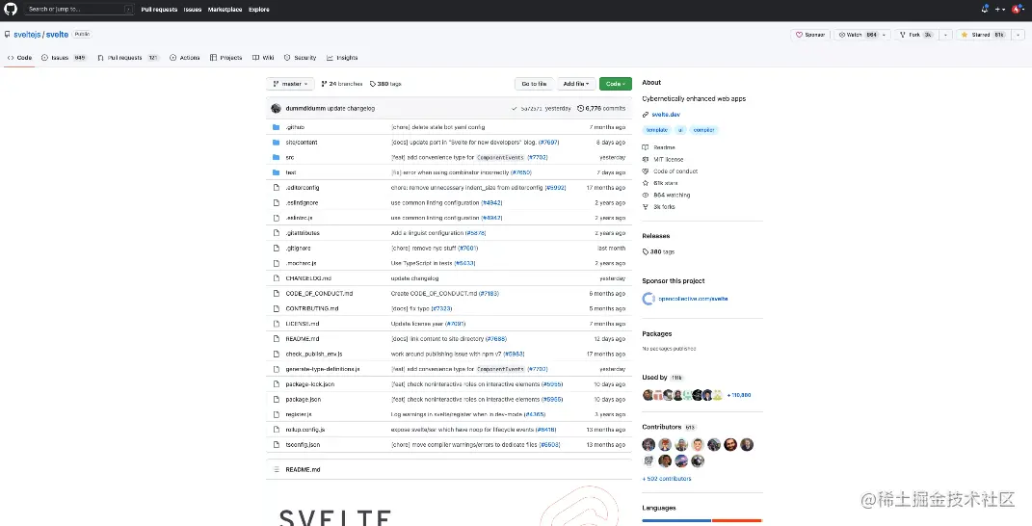Click the .gitattributes file icon

[x=277, y=233]
